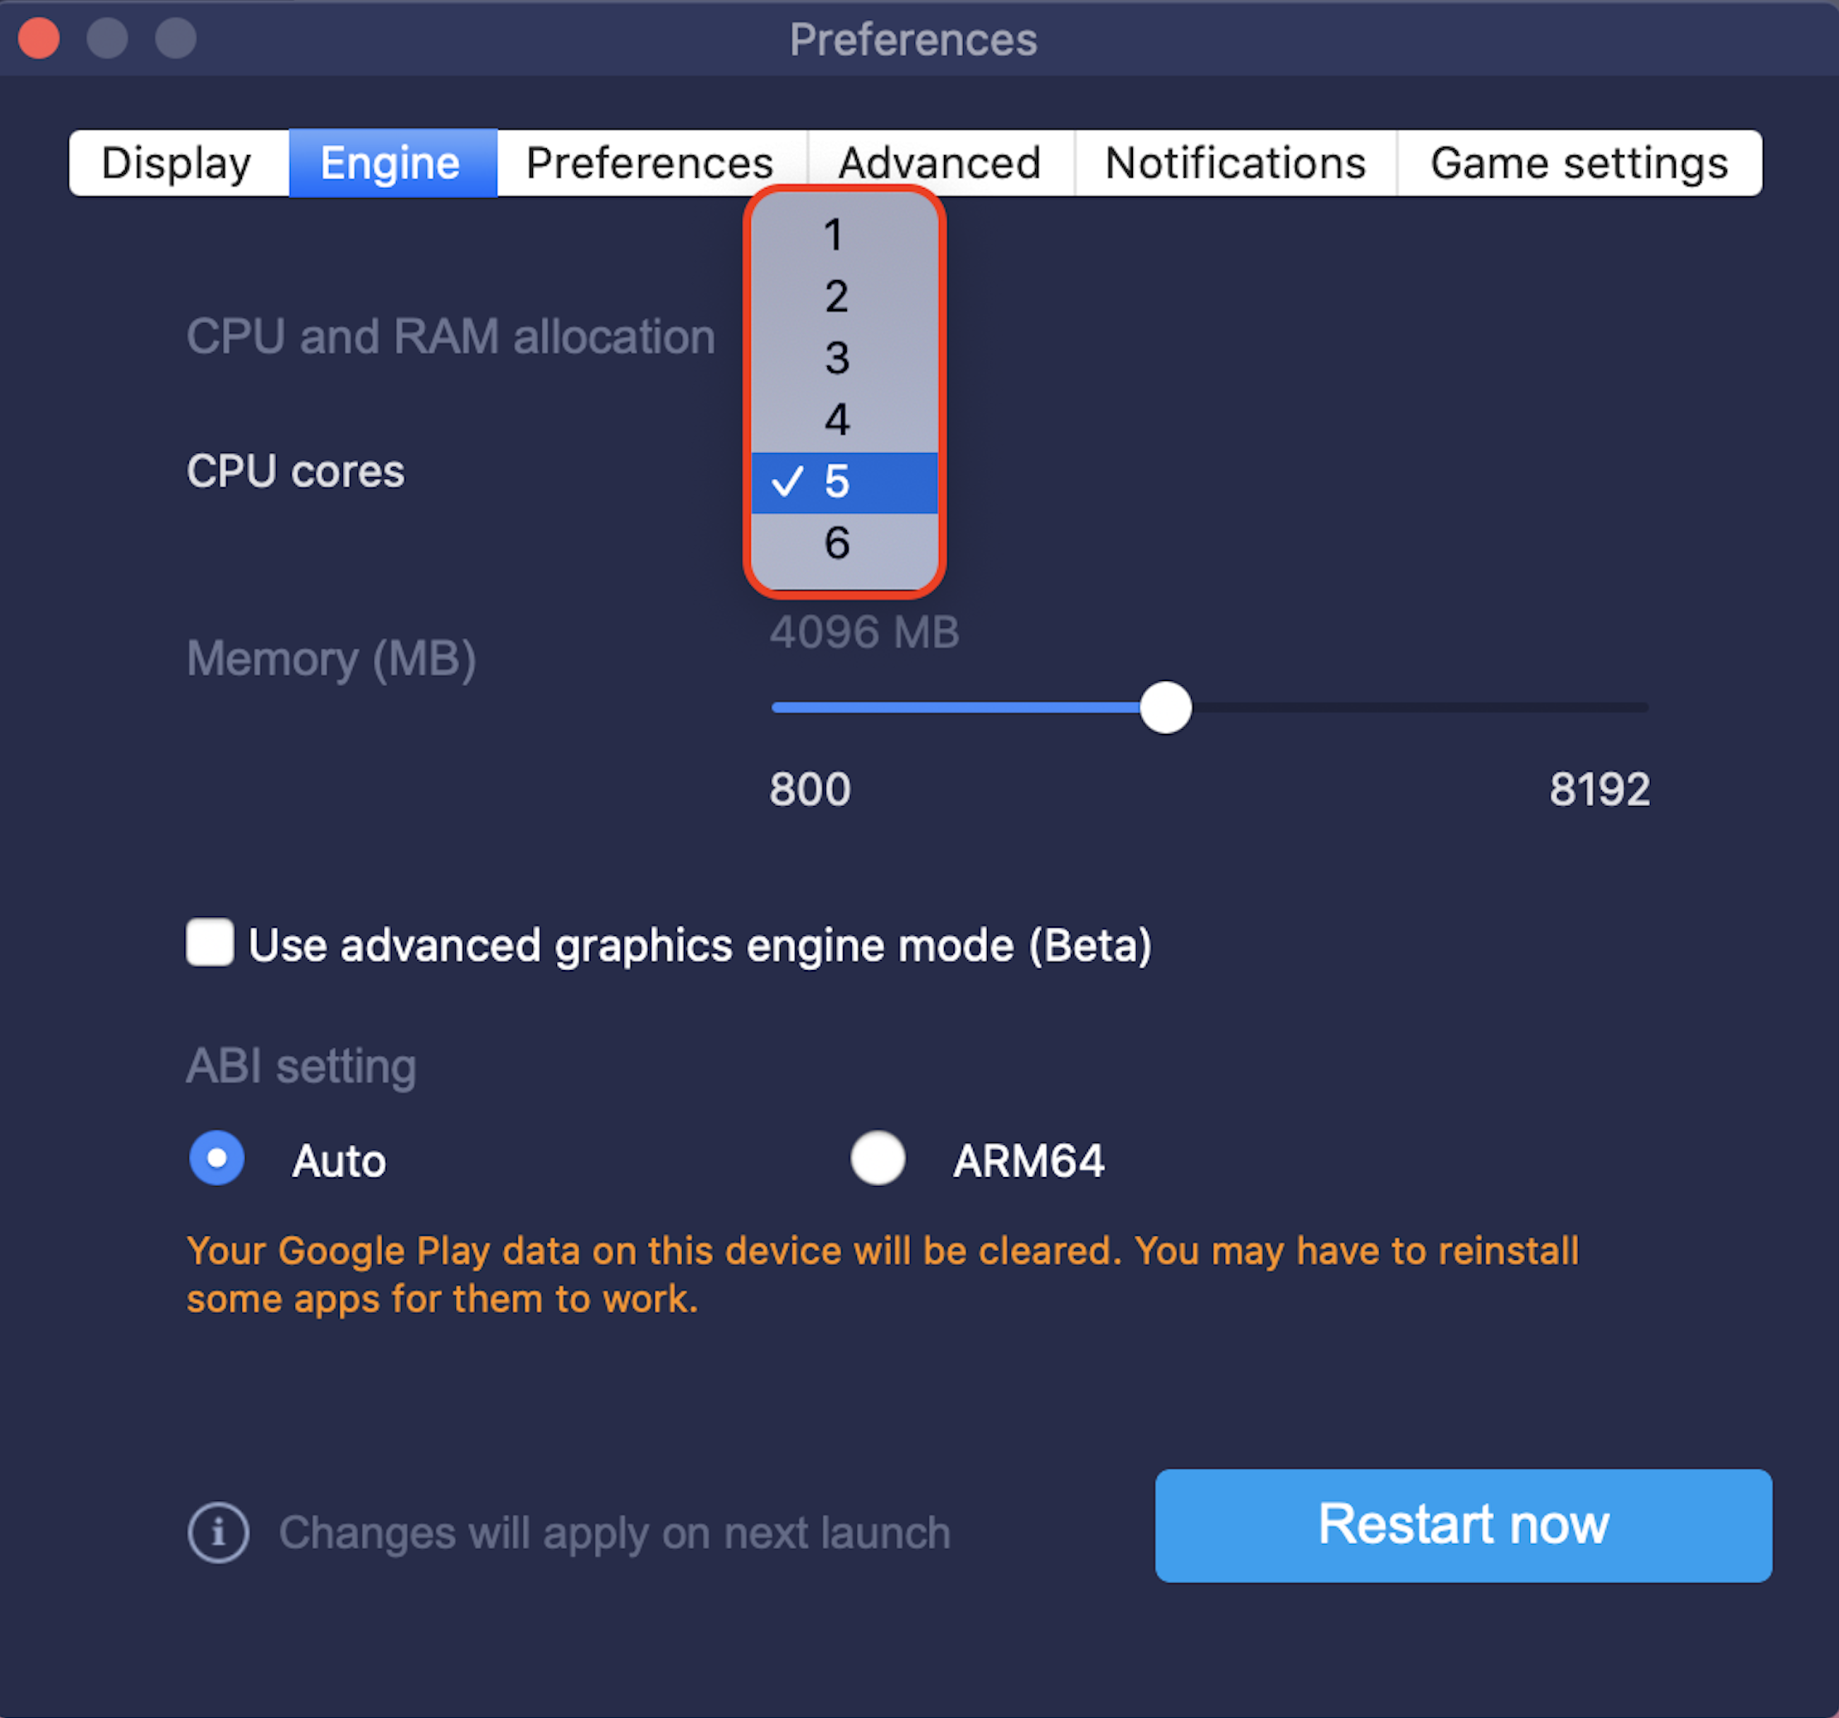Open the Game settings tab

(x=1579, y=162)
